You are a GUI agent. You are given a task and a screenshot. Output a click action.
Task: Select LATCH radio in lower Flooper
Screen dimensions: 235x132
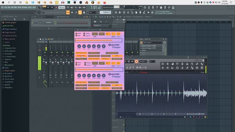(x=85, y=65)
